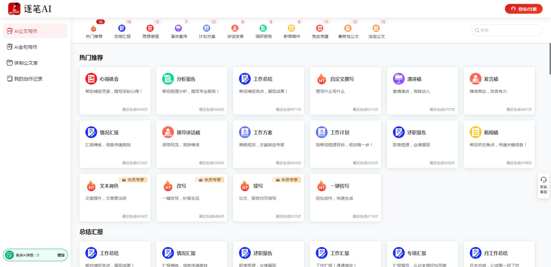Click the 演讲稿 purple presentation icon
551x267 pixels.
click(399, 79)
